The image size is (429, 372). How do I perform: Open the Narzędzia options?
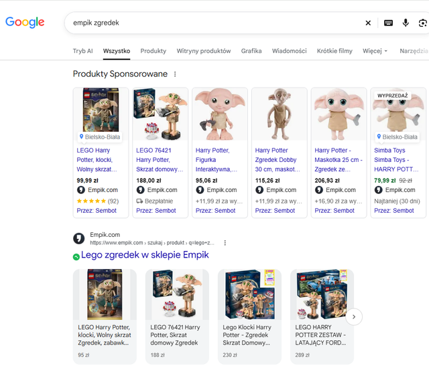[x=414, y=51]
